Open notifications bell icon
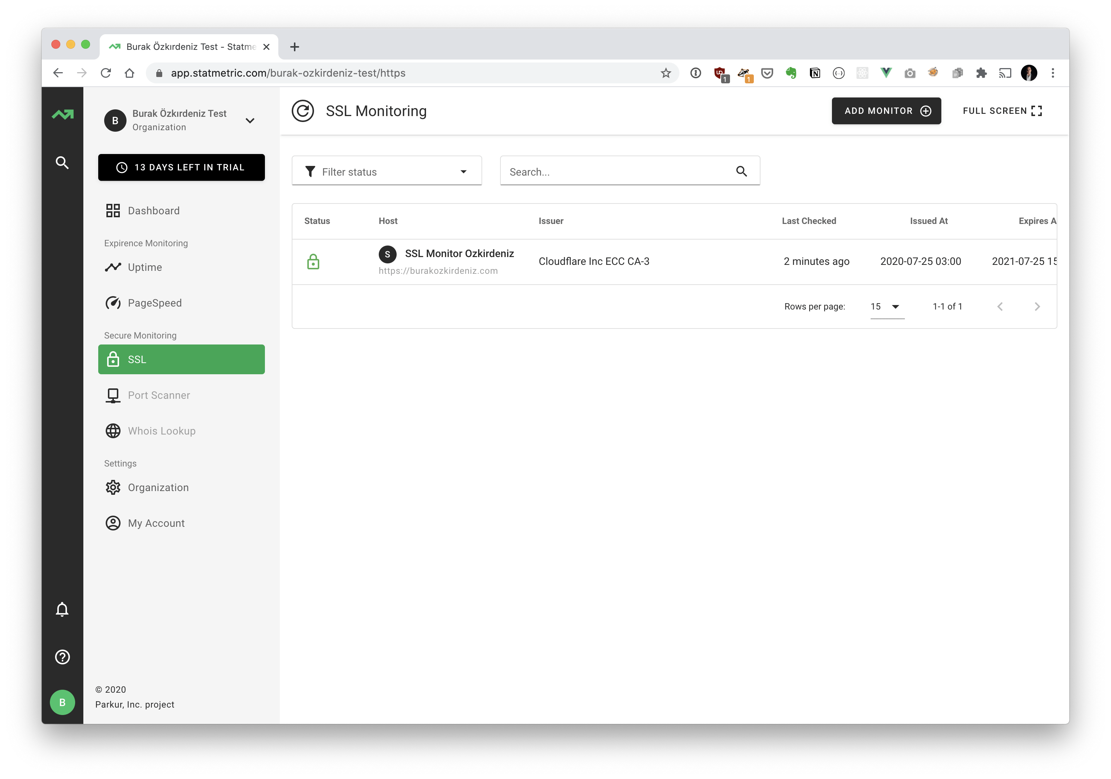1111x779 pixels. (x=62, y=609)
